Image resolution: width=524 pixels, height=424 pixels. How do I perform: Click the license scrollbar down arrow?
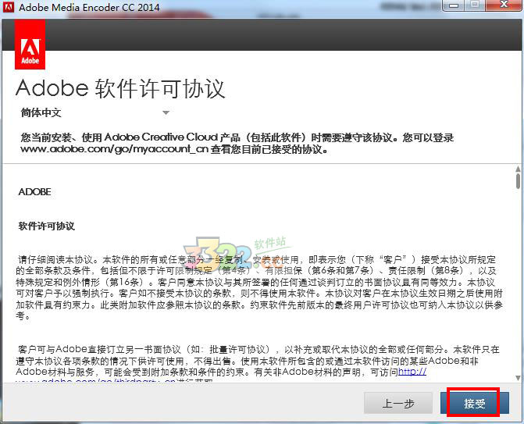pos(518,378)
